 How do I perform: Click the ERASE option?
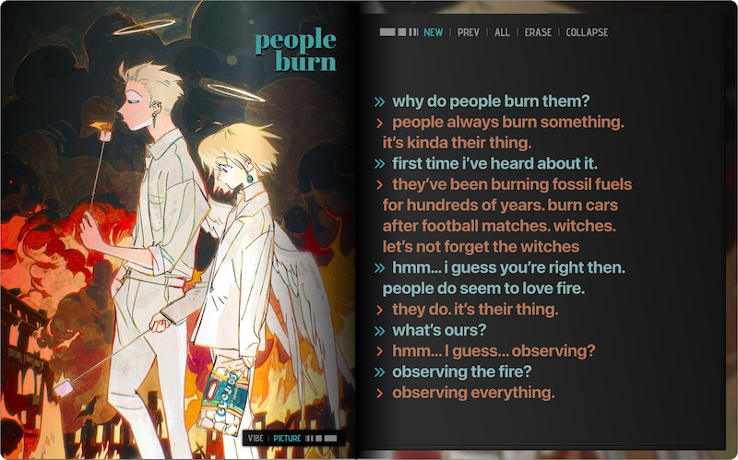pos(538,32)
